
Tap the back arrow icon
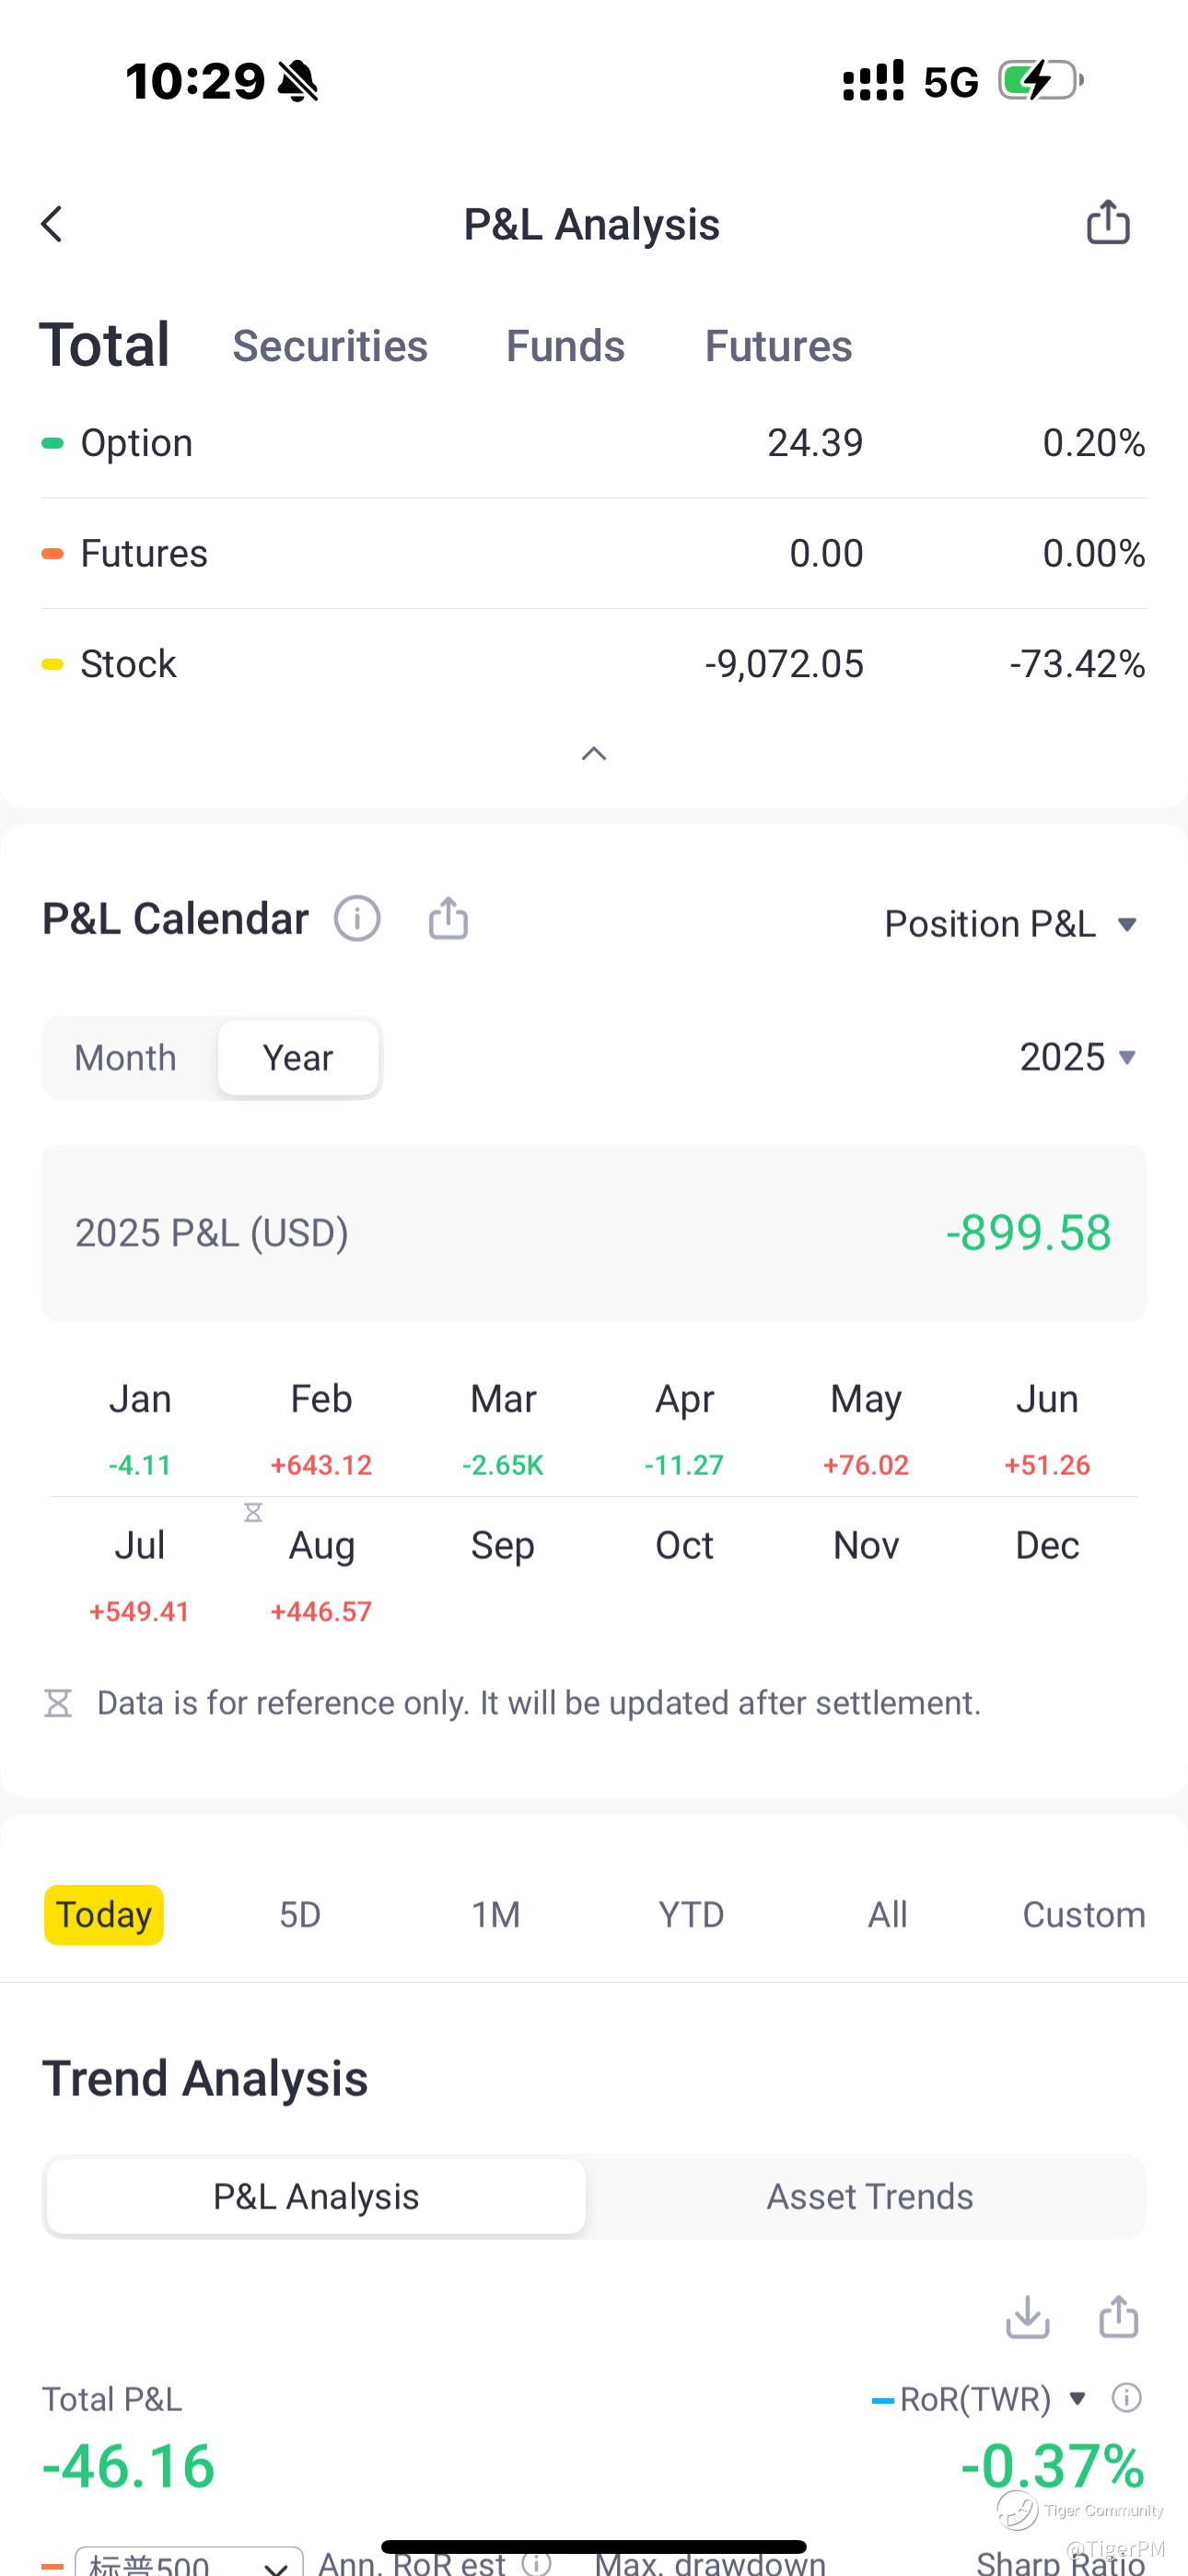[x=52, y=224]
